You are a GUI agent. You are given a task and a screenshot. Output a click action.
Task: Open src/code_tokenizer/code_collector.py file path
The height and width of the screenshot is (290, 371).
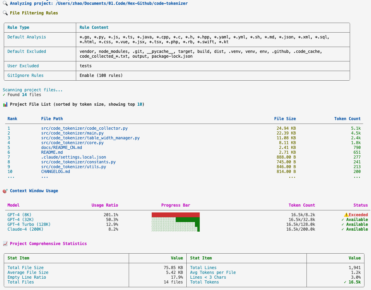pyautogui.click(x=84, y=128)
